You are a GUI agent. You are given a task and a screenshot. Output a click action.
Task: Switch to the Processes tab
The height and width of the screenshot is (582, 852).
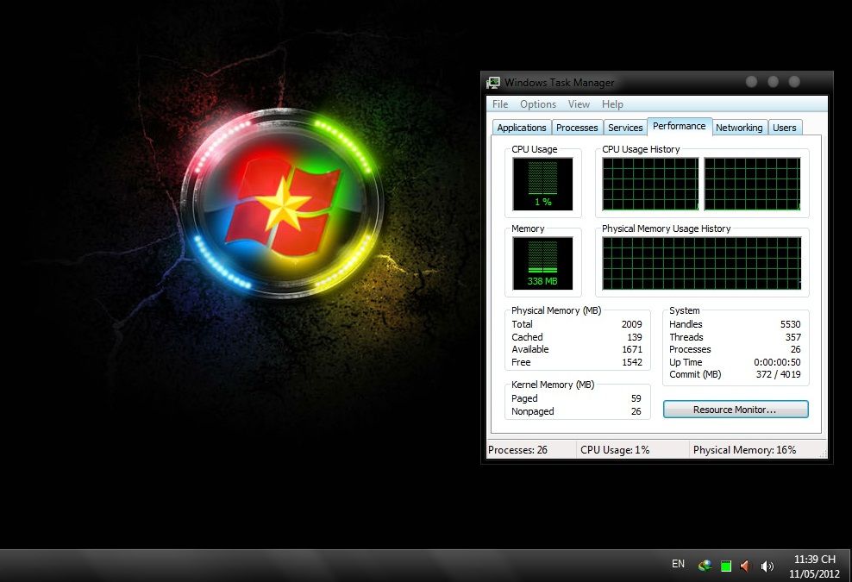point(577,128)
